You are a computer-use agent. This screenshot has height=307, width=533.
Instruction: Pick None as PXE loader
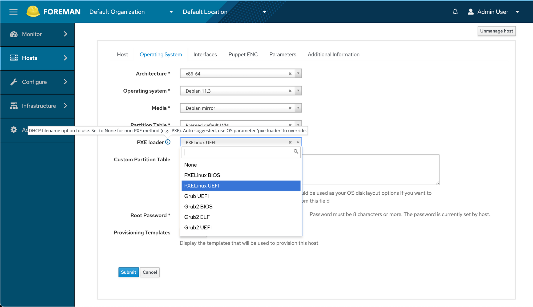click(x=191, y=165)
